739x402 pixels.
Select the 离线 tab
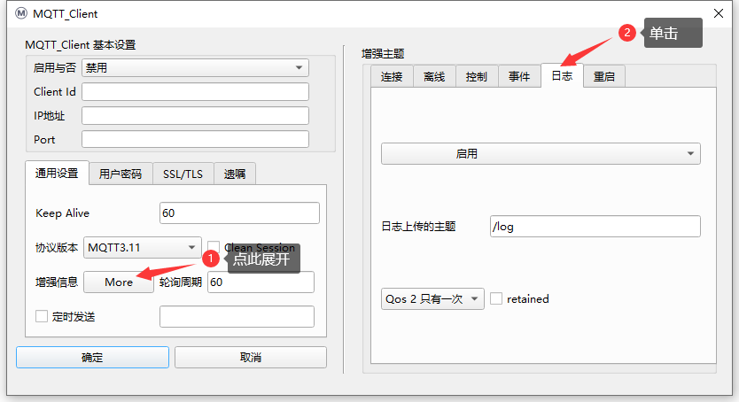tap(434, 76)
